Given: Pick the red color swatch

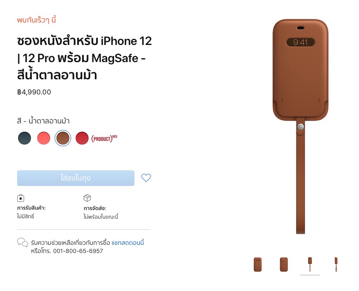Looking at the screenshot, I should (x=82, y=138).
